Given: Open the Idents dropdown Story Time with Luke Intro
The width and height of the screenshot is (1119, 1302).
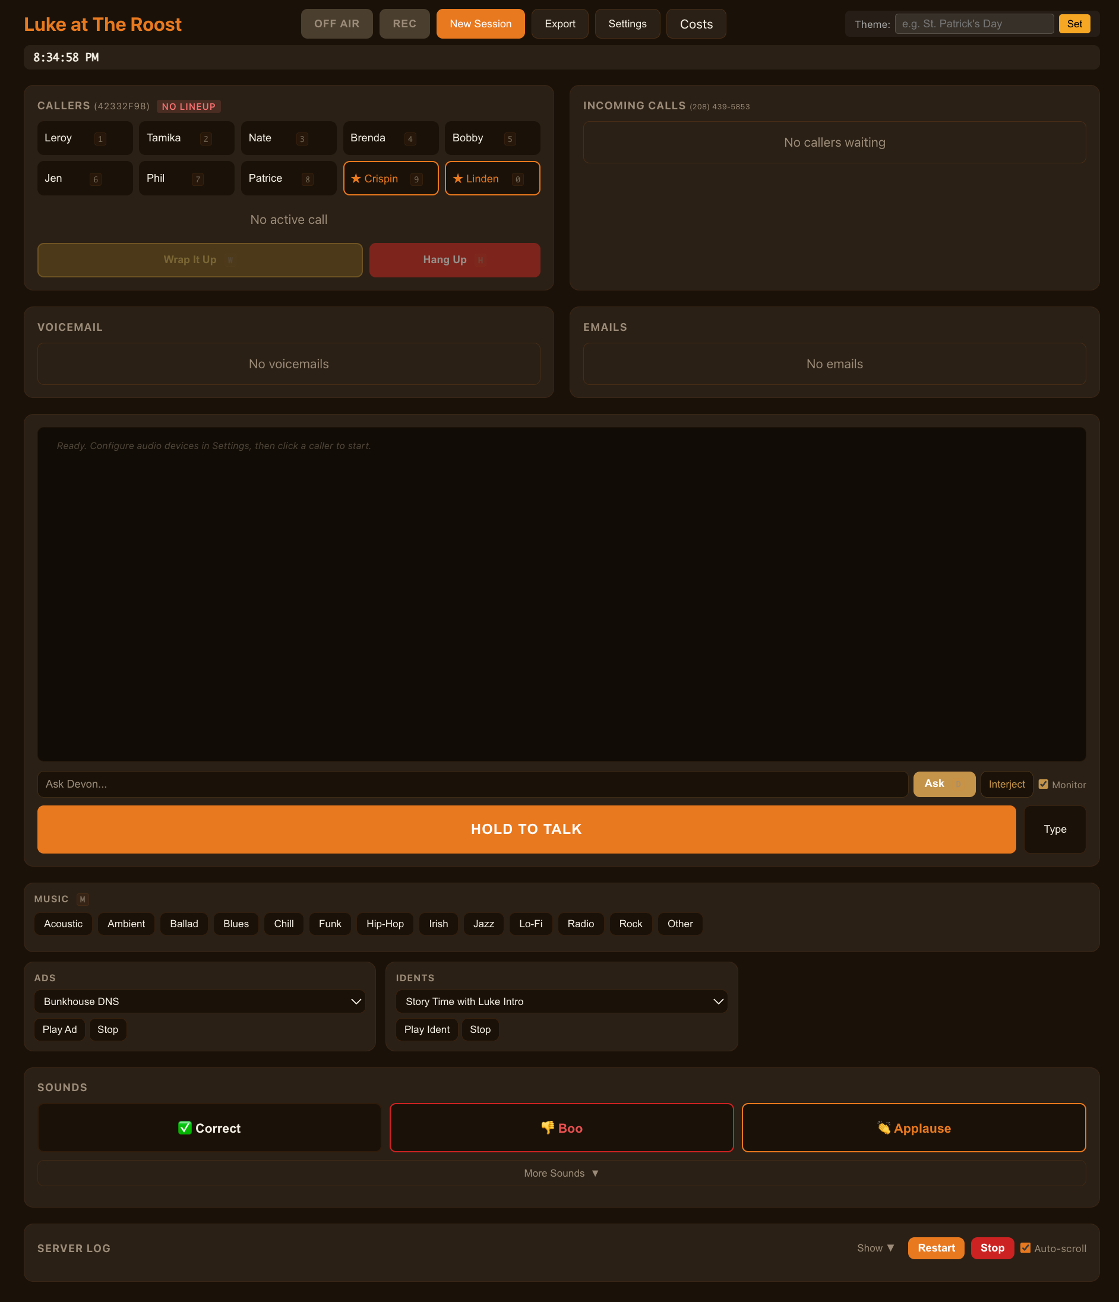Looking at the screenshot, I should [561, 1001].
